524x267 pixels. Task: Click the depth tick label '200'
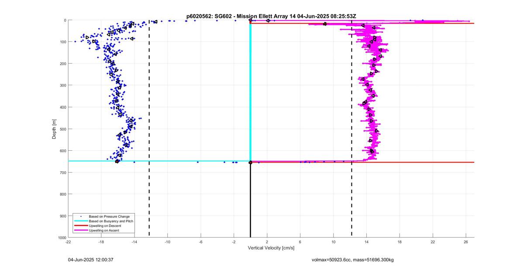62,64
